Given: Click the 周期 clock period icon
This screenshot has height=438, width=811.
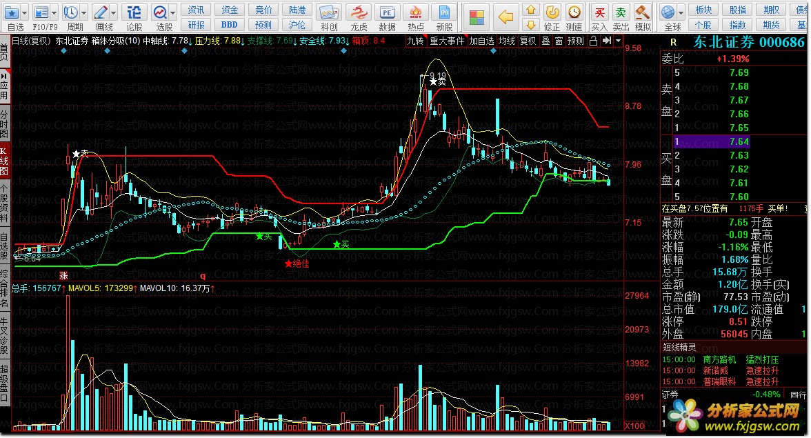Looking at the screenshot, I should (70, 12).
